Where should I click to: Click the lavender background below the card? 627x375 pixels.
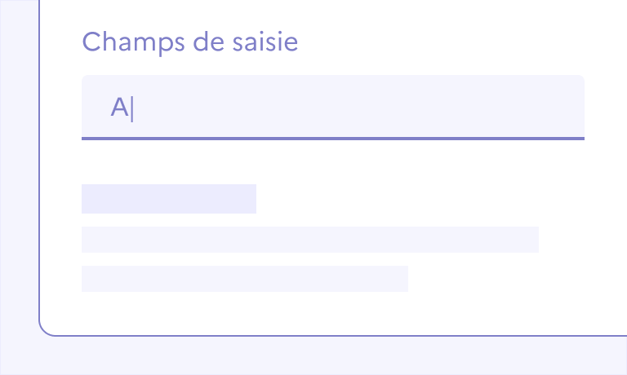pos(327,355)
